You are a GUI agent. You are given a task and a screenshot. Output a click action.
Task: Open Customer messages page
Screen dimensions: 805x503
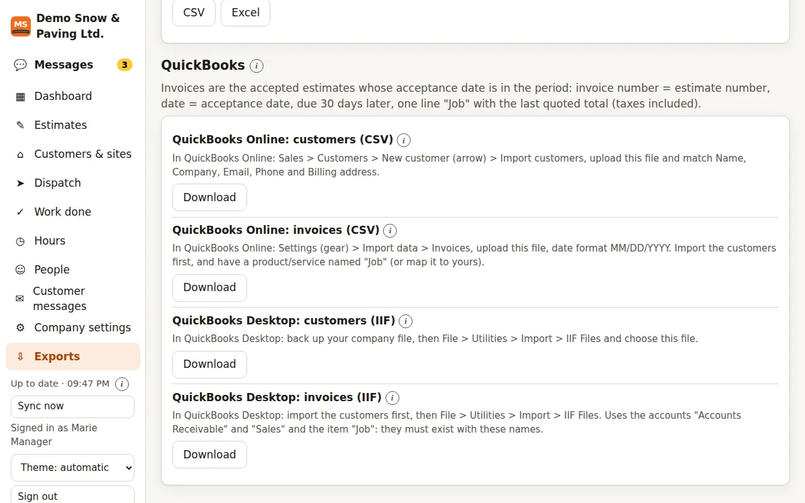73,299
